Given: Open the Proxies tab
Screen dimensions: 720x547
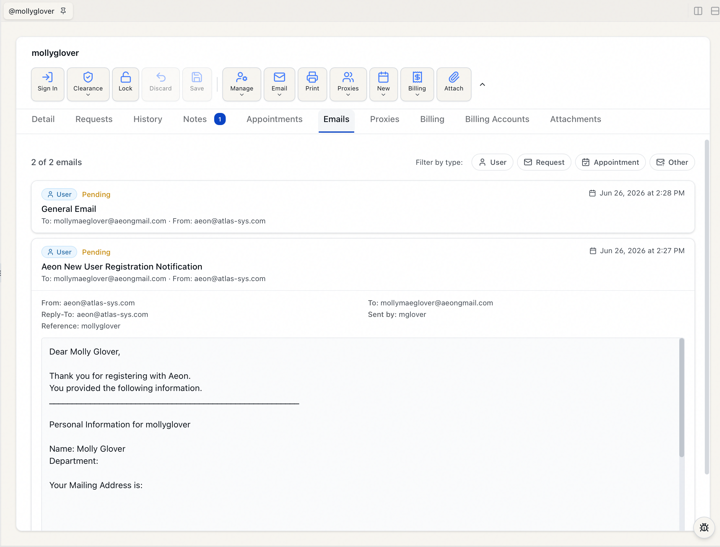Looking at the screenshot, I should click(x=384, y=119).
